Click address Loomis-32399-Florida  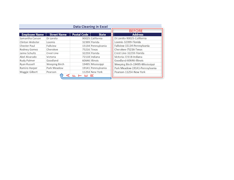click(x=137, y=42)
